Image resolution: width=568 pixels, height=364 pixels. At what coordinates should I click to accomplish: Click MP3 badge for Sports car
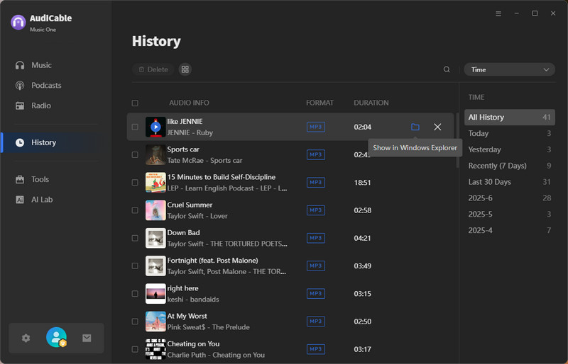316,154
